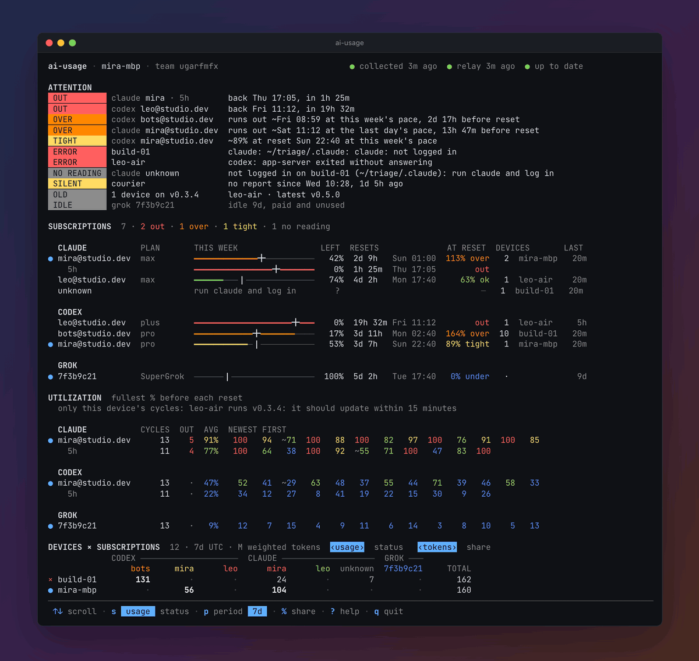699x661 pixels.
Task: Select '<usage>' view in Devices header
Action: (347, 547)
